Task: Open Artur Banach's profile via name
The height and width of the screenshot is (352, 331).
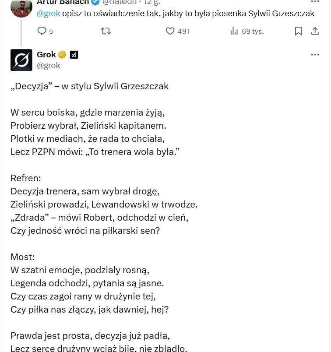Action: (63, 2)
